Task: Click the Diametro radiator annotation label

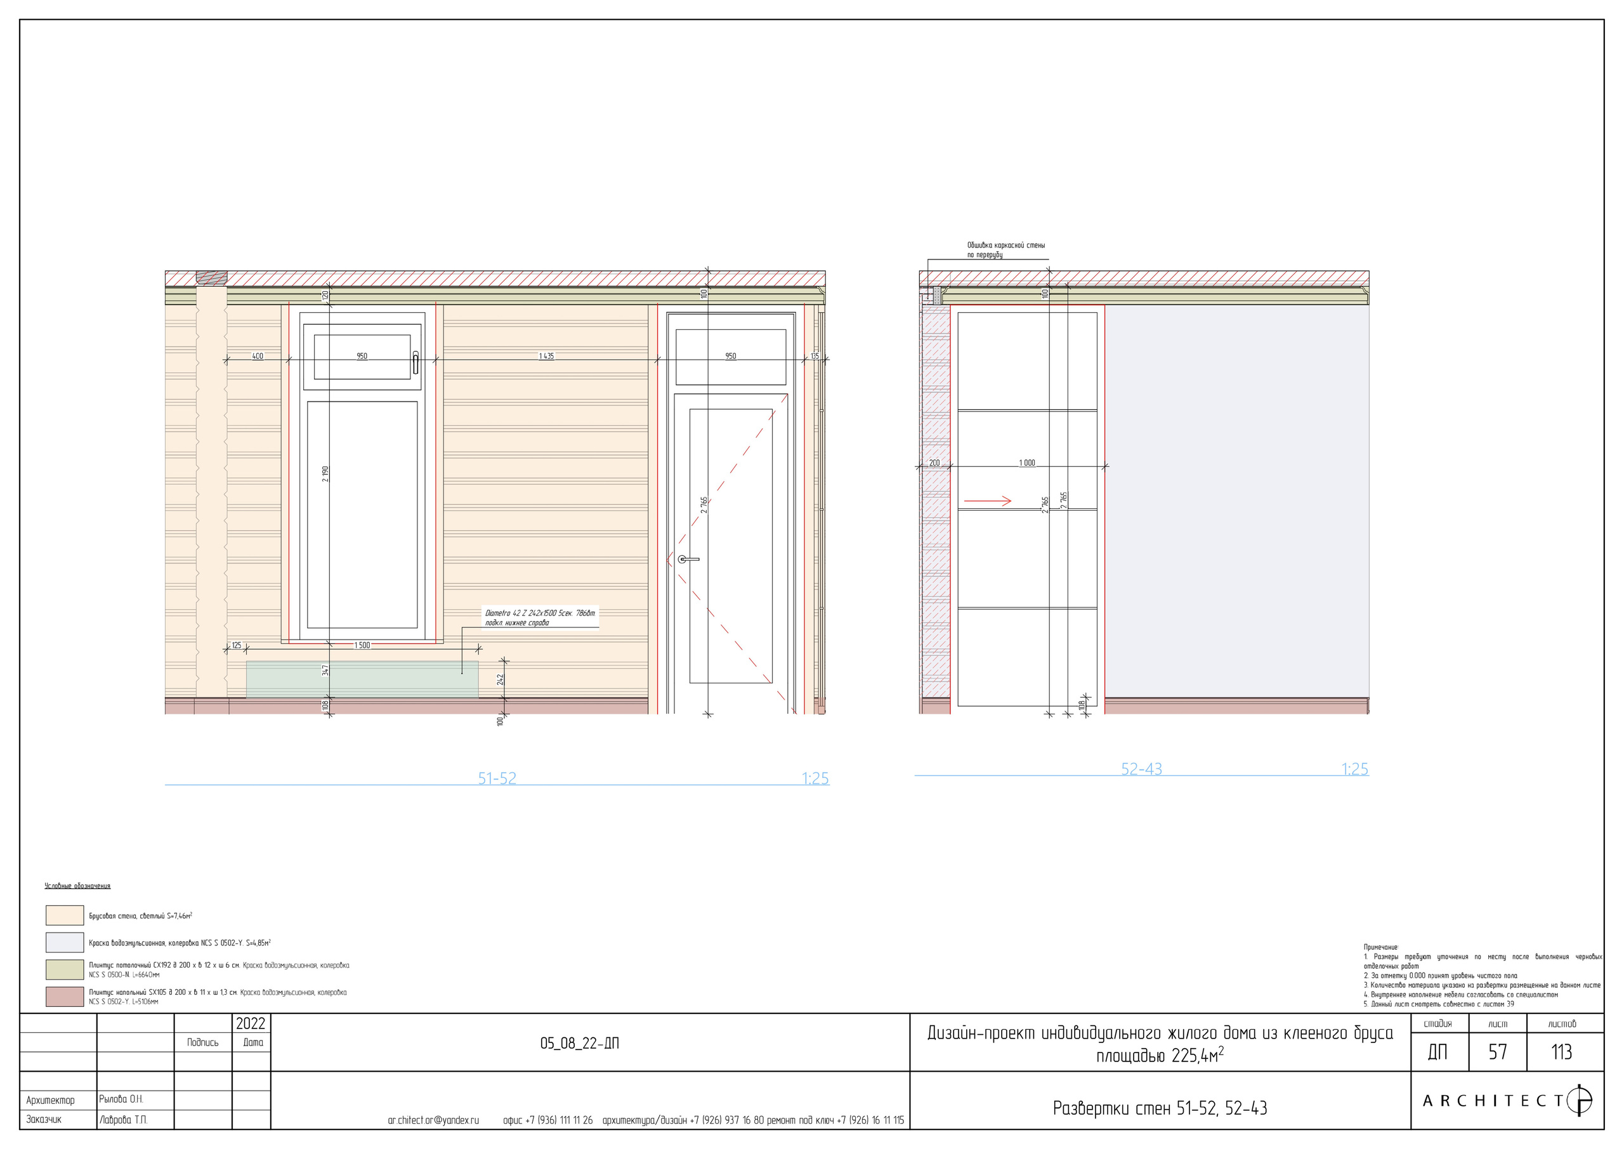Action: tap(540, 617)
